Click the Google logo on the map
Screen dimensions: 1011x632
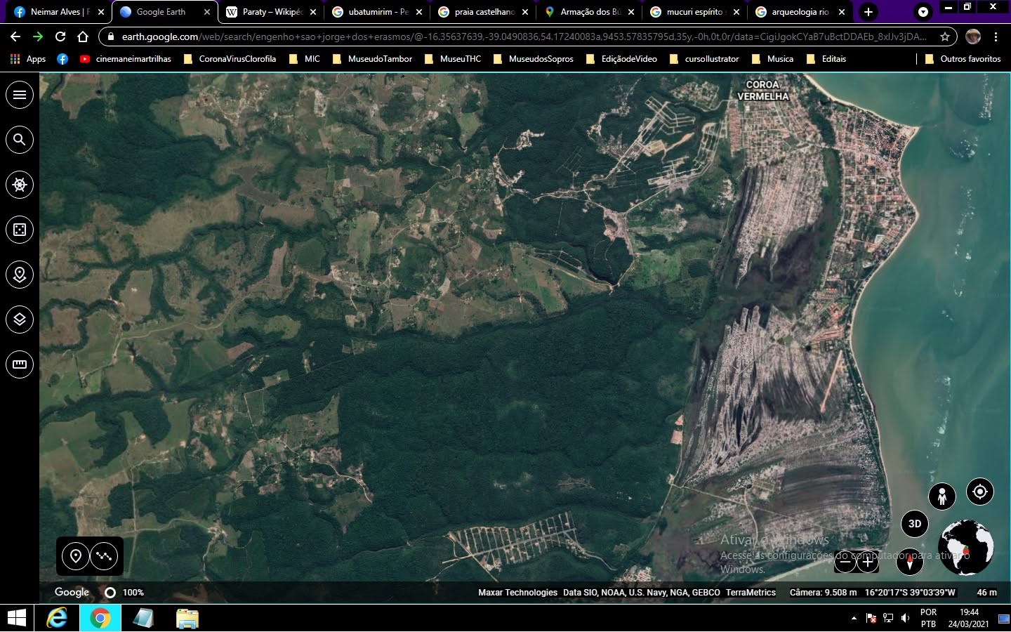click(x=72, y=592)
